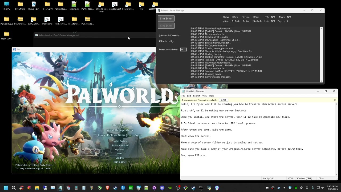
Task: Click muted volume icon in tray
Action: (x=323, y=188)
